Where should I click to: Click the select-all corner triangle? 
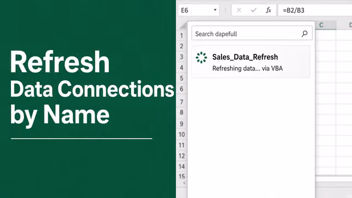pos(183,26)
